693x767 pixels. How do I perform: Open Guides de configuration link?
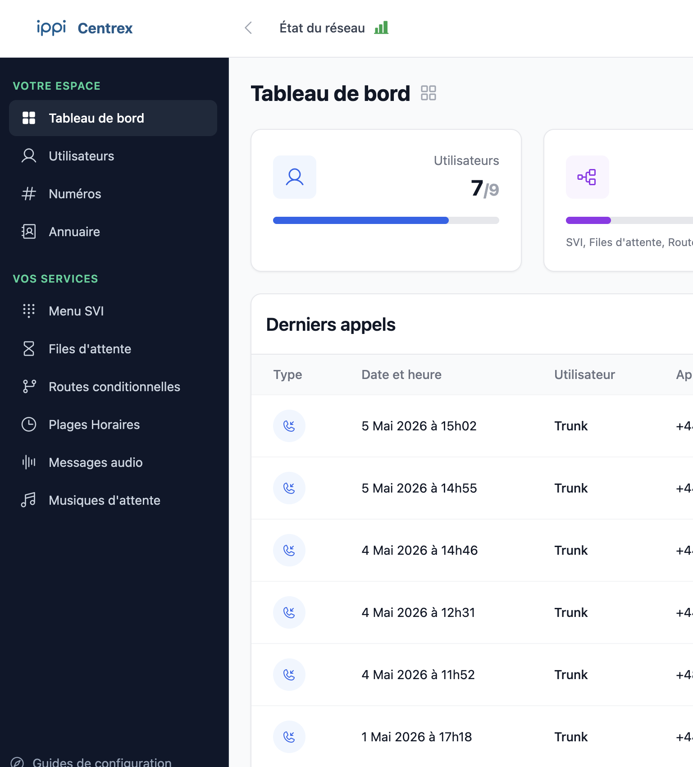[x=102, y=762]
